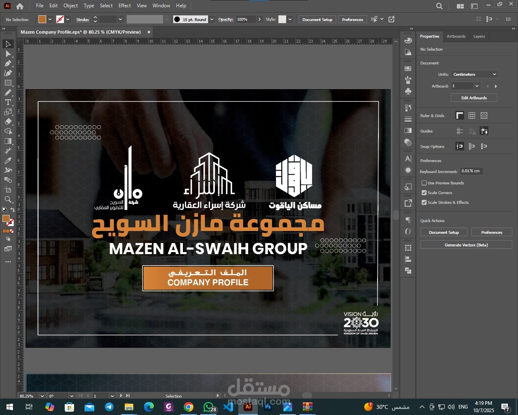The width and height of the screenshot is (518, 415).
Task: Click Generate Vectors (Beta) button
Action: pyautogui.click(x=466, y=245)
